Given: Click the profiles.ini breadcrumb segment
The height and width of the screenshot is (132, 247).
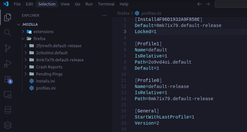Looking at the screenshot, I should (151, 13).
